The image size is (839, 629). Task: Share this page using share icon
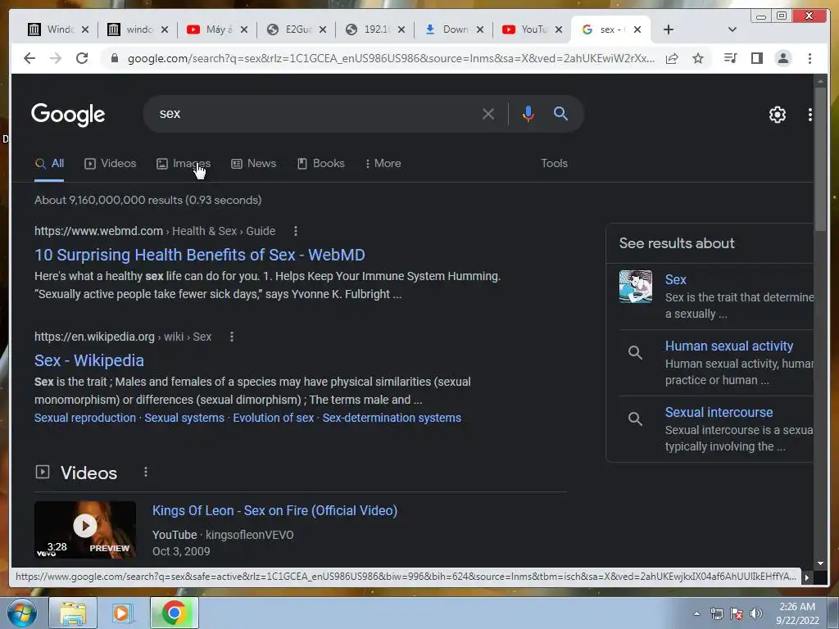(672, 58)
